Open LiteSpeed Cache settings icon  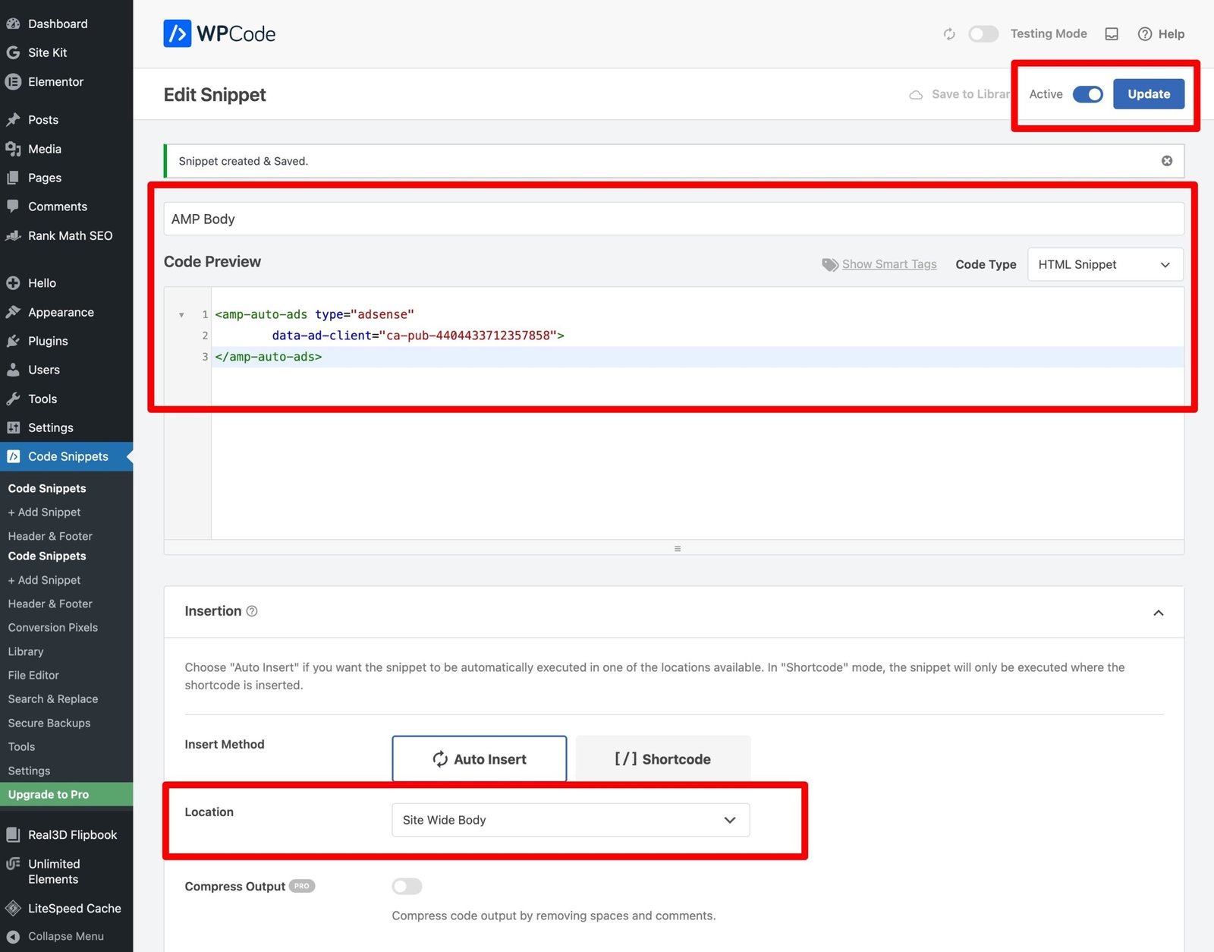pyautogui.click(x=12, y=908)
